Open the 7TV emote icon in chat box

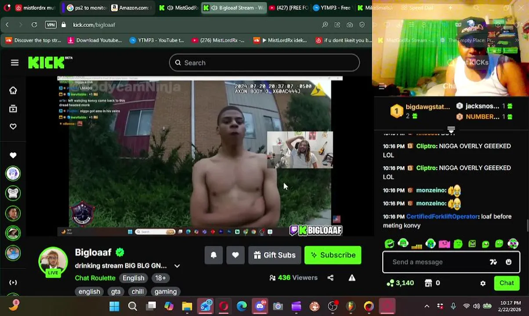[493, 262]
